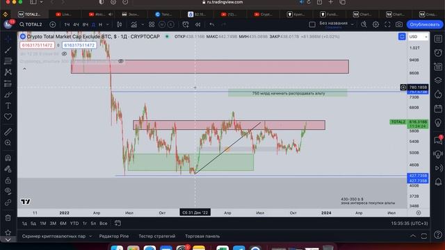The width and height of the screenshot is (445, 250).
Task: Open the alerts clock panel on right sidebar
Action: [438, 53]
